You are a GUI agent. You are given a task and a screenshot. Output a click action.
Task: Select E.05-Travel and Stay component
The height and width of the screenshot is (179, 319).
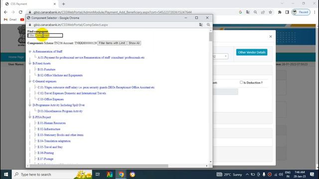coord(50,147)
